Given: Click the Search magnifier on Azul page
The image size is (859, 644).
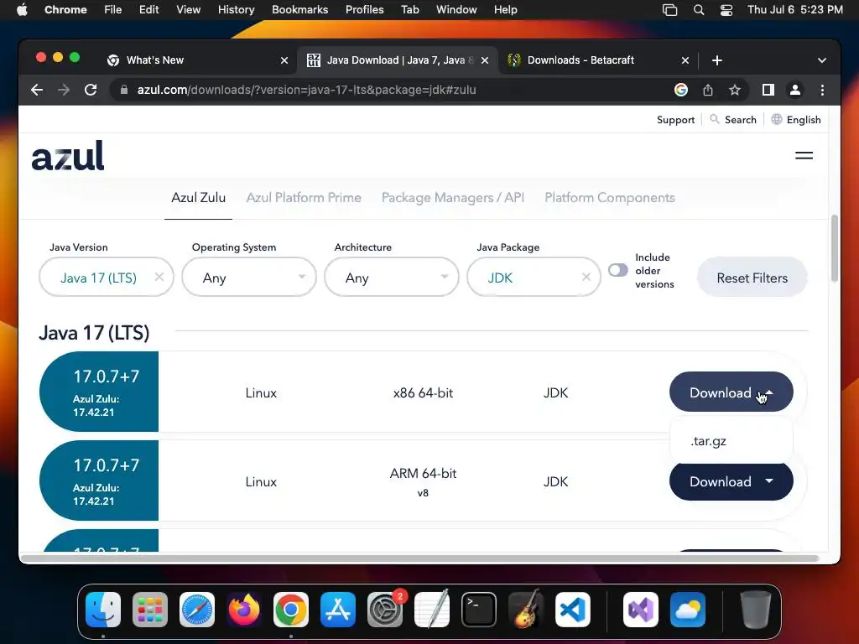Looking at the screenshot, I should tap(715, 119).
